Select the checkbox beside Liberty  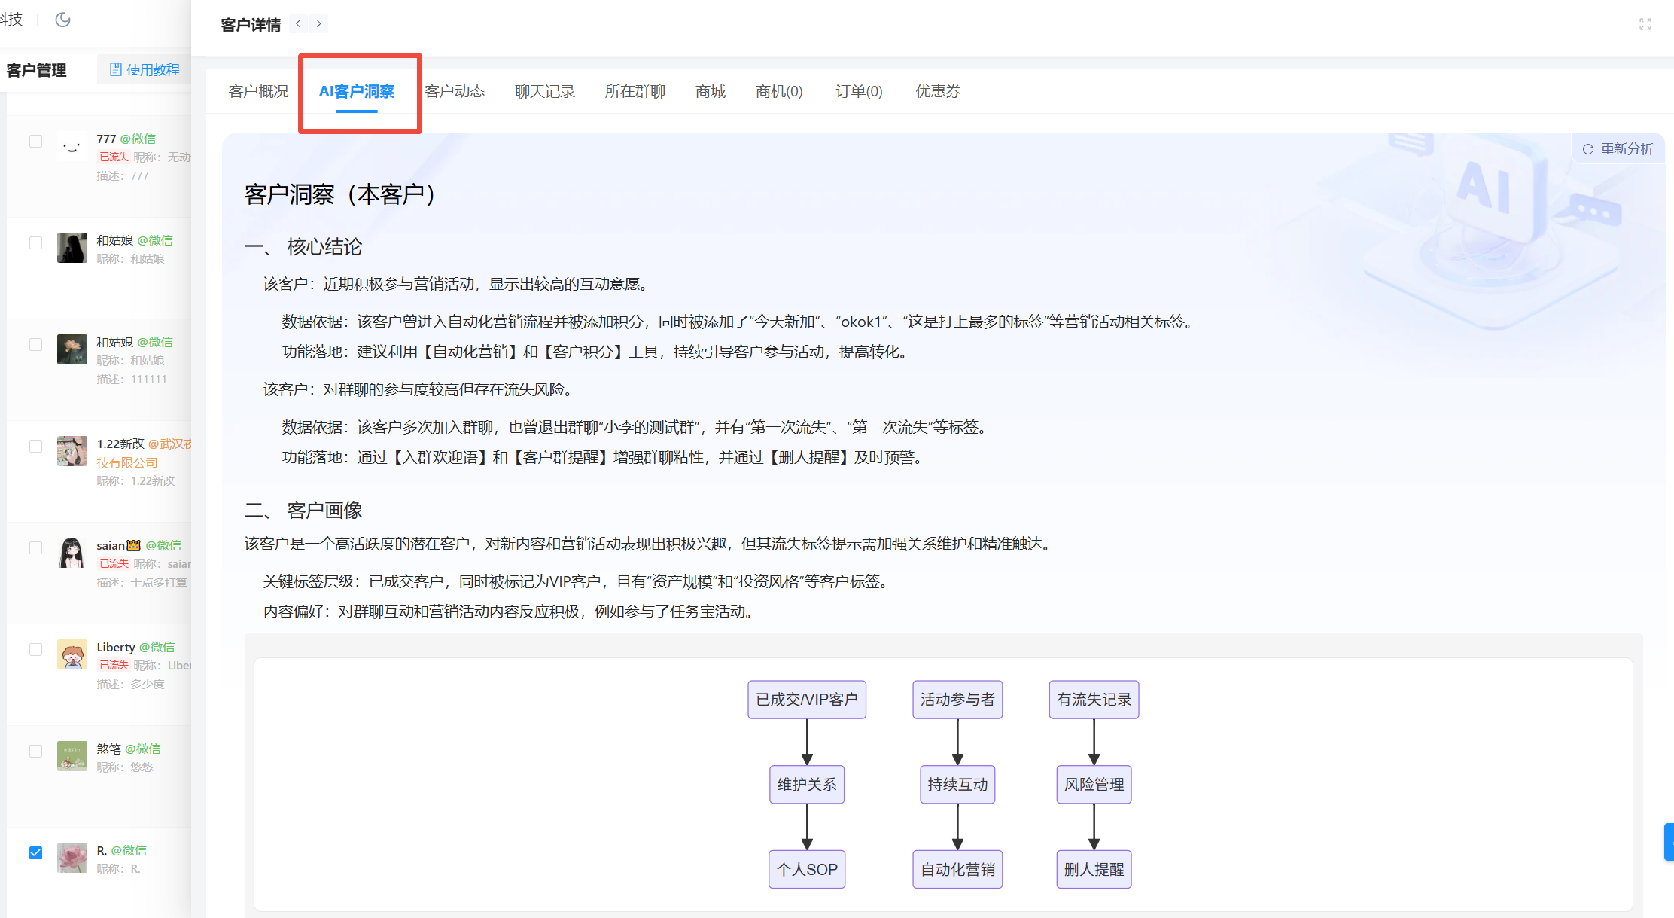(35, 649)
